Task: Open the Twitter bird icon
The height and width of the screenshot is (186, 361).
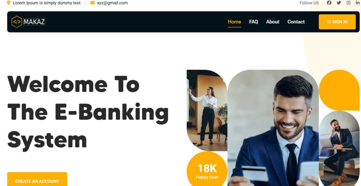Action: pos(339,3)
